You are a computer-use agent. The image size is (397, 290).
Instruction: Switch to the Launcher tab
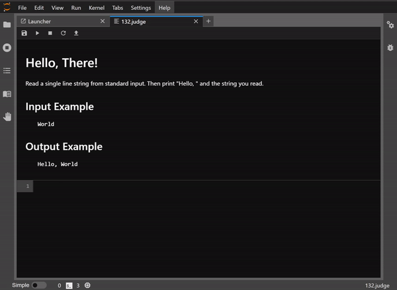(x=64, y=22)
